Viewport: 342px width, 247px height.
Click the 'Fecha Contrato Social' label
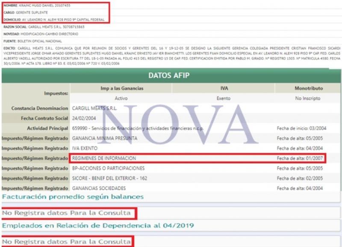pyautogui.click(x=44, y=118)
